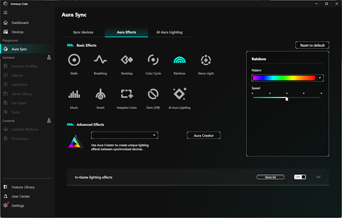342x218 pixels.
Task: Open the Advanced Effects dropdown list
Action: pos(125,135)
